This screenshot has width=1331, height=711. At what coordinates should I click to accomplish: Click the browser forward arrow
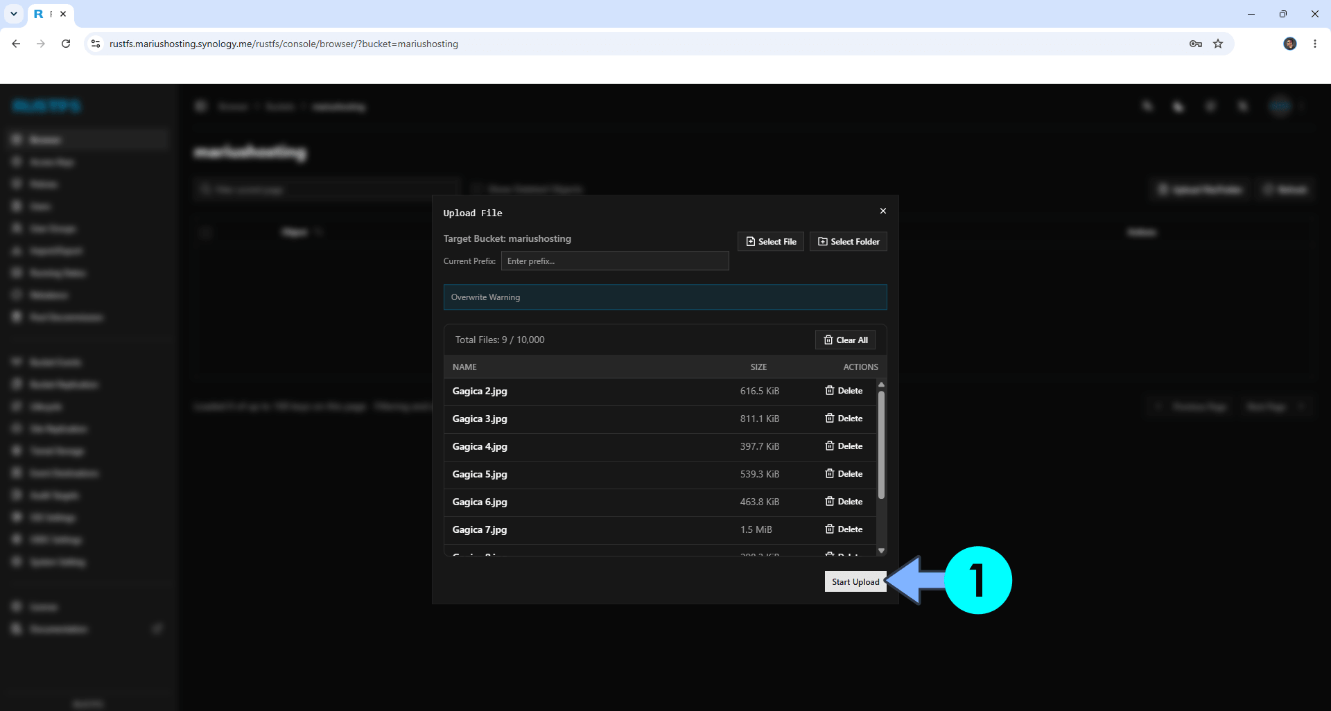[41, 44]
